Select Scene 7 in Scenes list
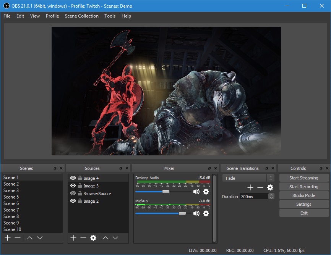Screen dimensions: 331x255 (32, 210)
